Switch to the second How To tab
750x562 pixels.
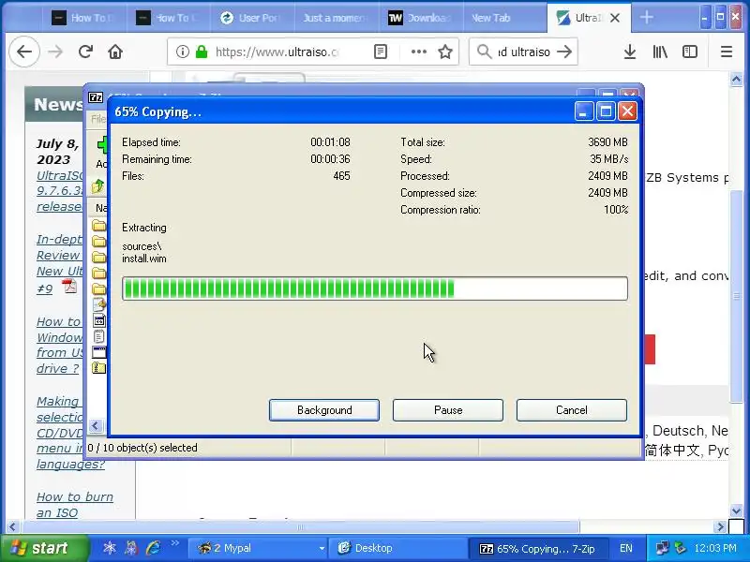(169, 18)
